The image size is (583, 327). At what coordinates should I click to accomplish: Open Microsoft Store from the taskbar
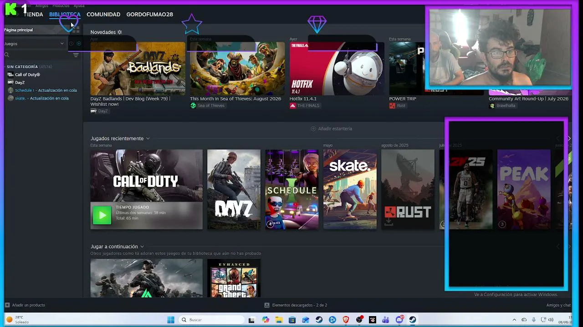pyautogui.click(x=292, y=320)
